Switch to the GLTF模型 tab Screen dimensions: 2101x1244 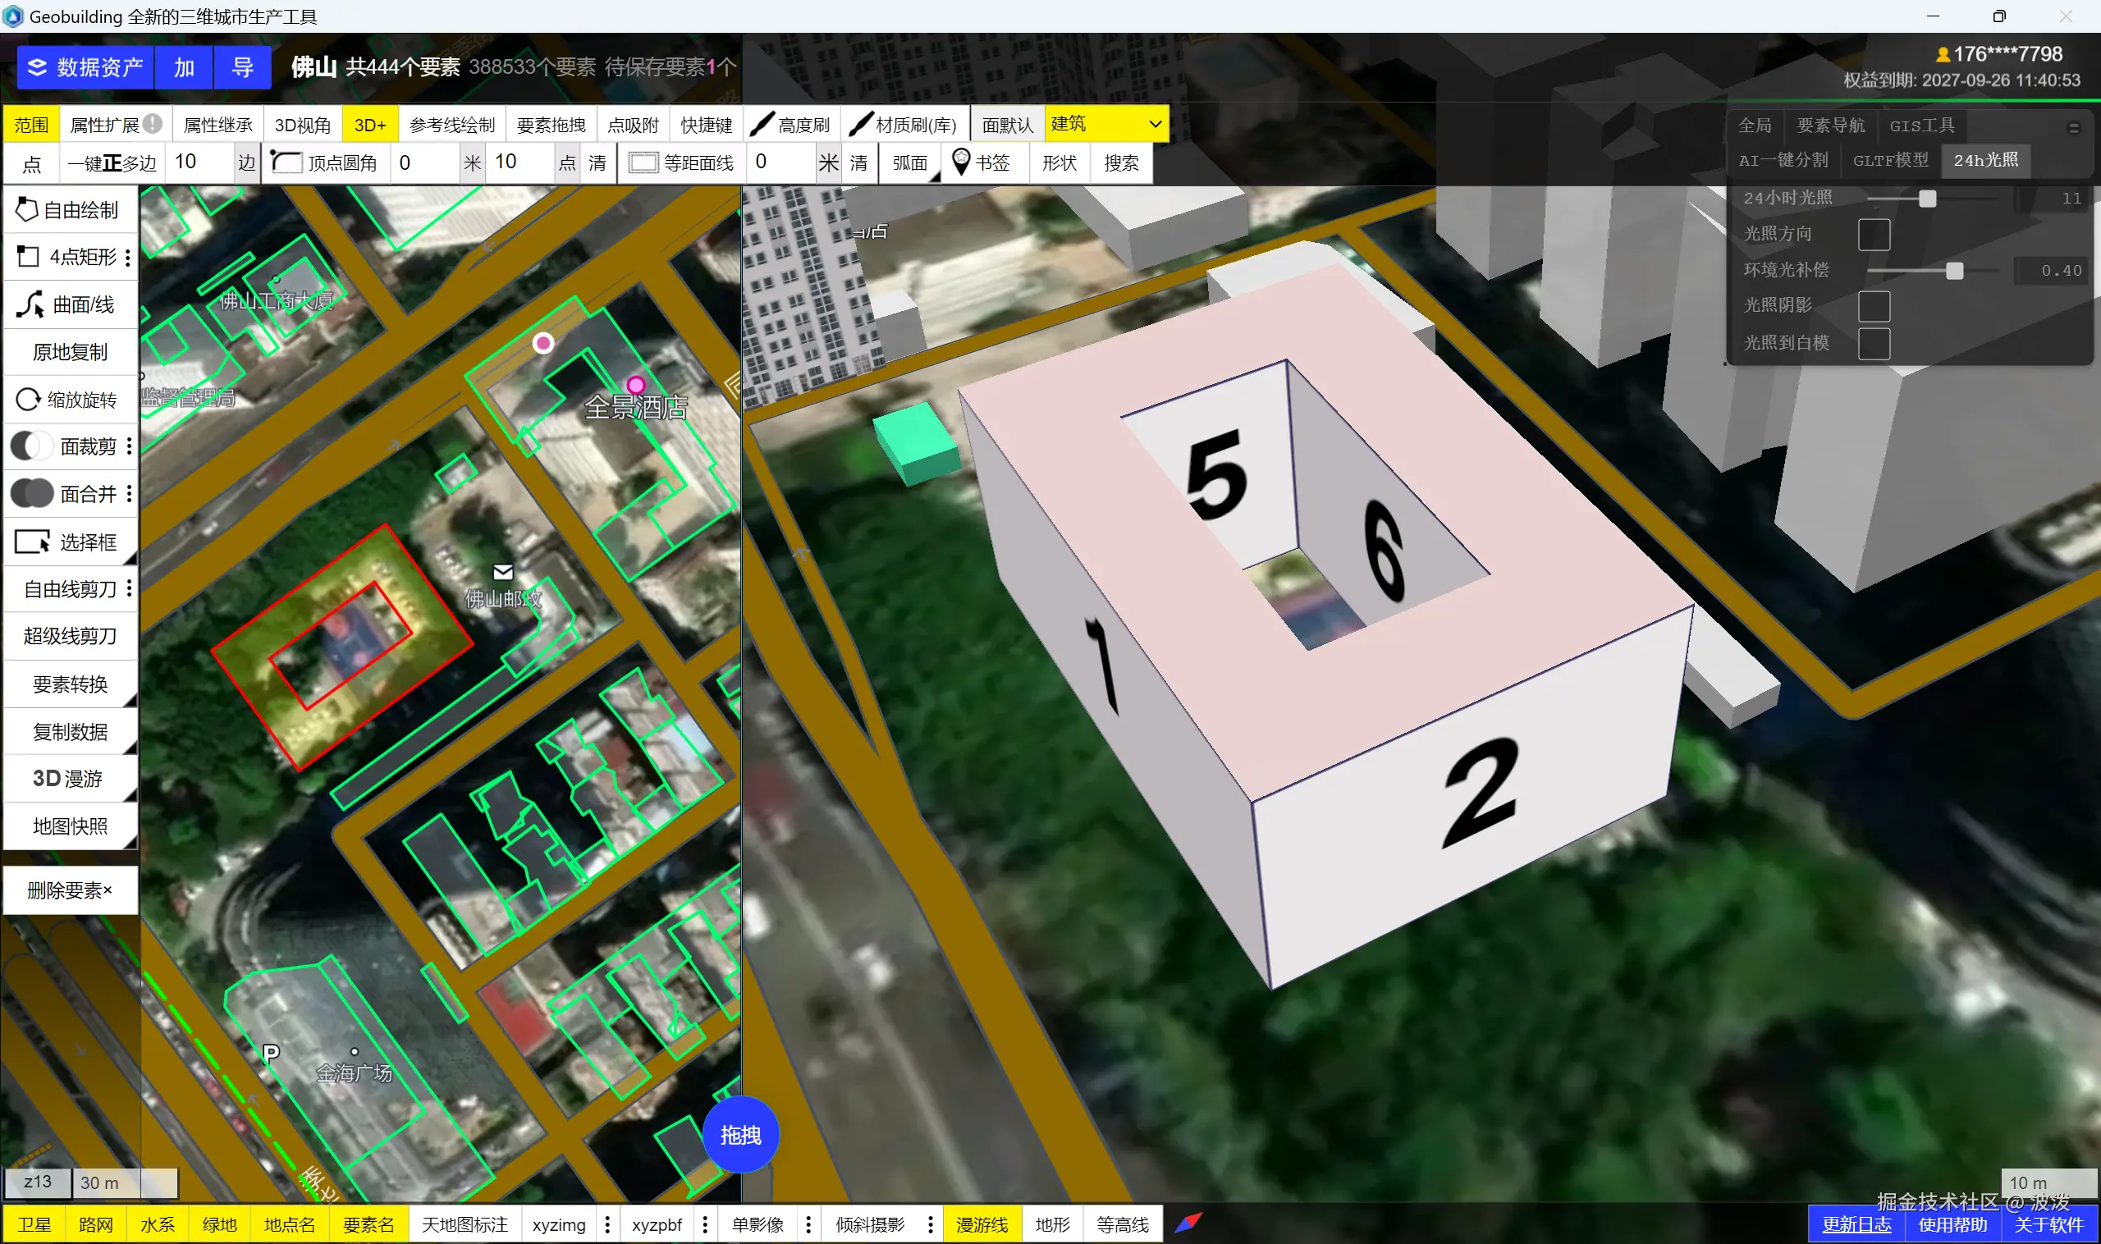tap(1890, 160)
